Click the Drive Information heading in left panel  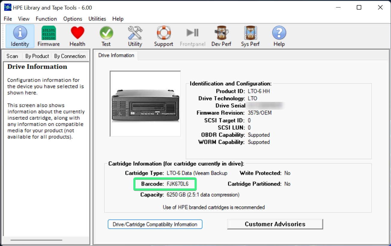tap(37, 67)
